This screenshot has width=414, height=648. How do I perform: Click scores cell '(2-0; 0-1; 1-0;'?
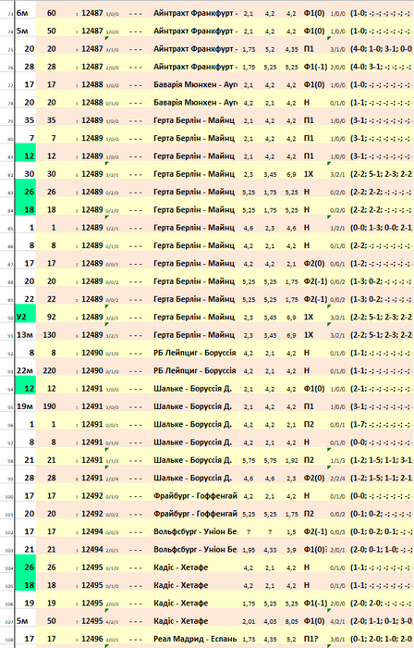pyautogui.click(x=382, y=550)
